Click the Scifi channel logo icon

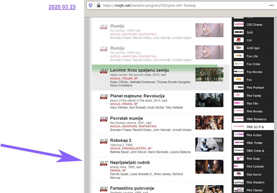click(x=239, y=32)
